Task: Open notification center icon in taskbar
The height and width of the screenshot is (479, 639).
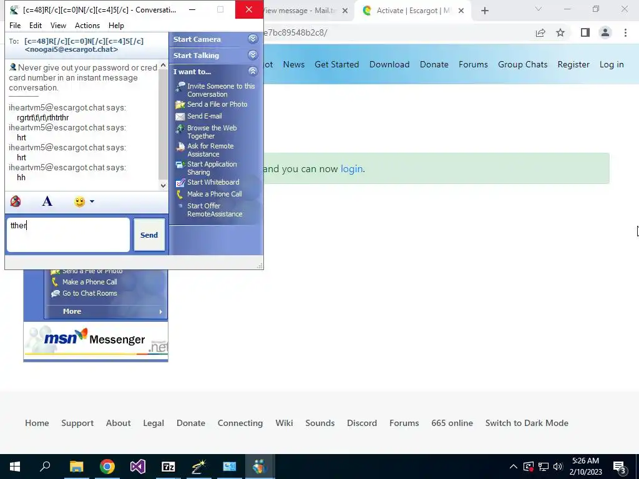Action: tap(620, 467)
